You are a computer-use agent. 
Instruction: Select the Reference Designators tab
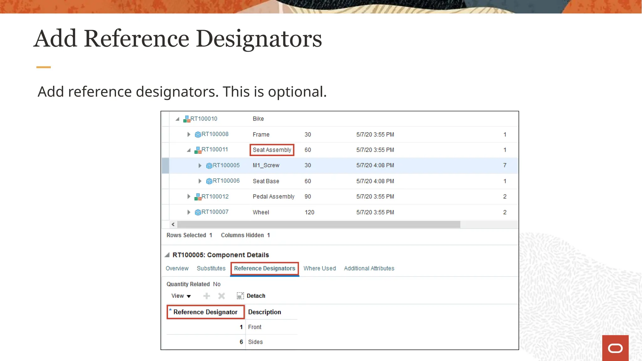265,269
